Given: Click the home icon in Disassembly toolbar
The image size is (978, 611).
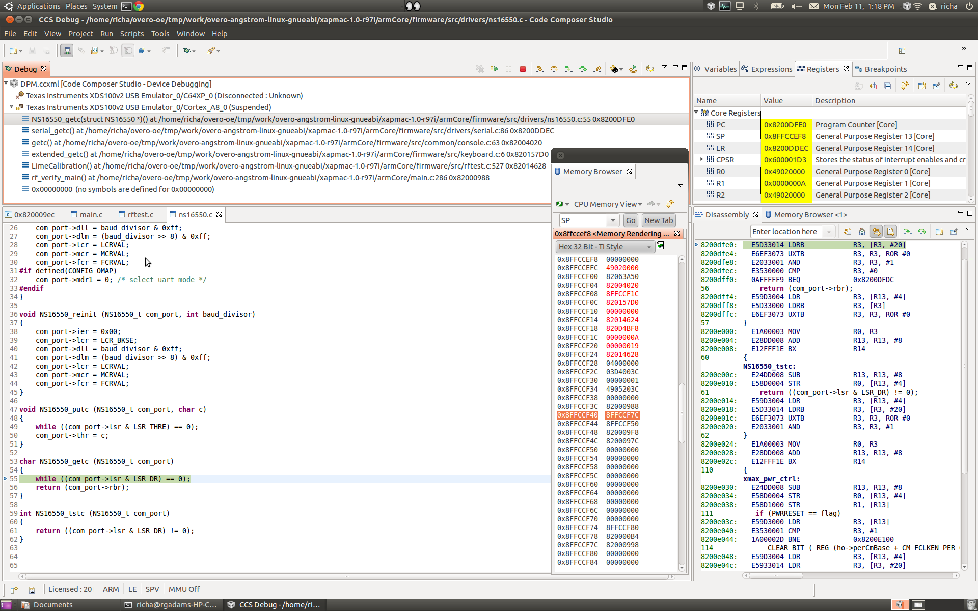Looking at the screenshot, I should point(862,232).
